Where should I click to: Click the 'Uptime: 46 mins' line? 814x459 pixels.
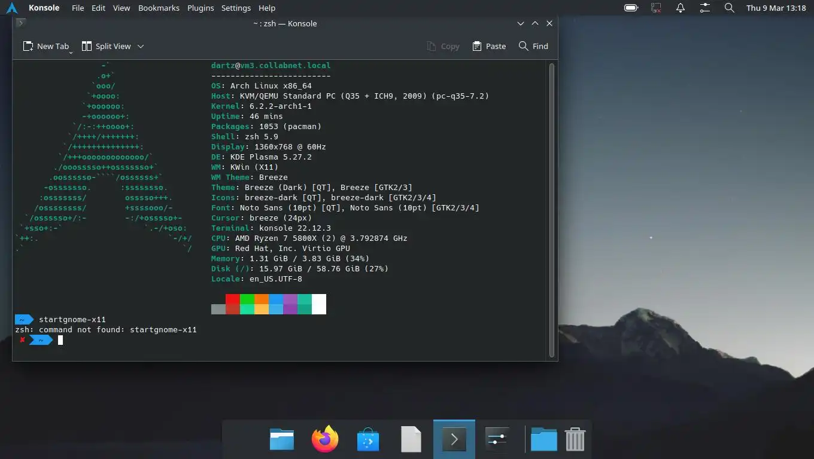click(x=247, y=116)
